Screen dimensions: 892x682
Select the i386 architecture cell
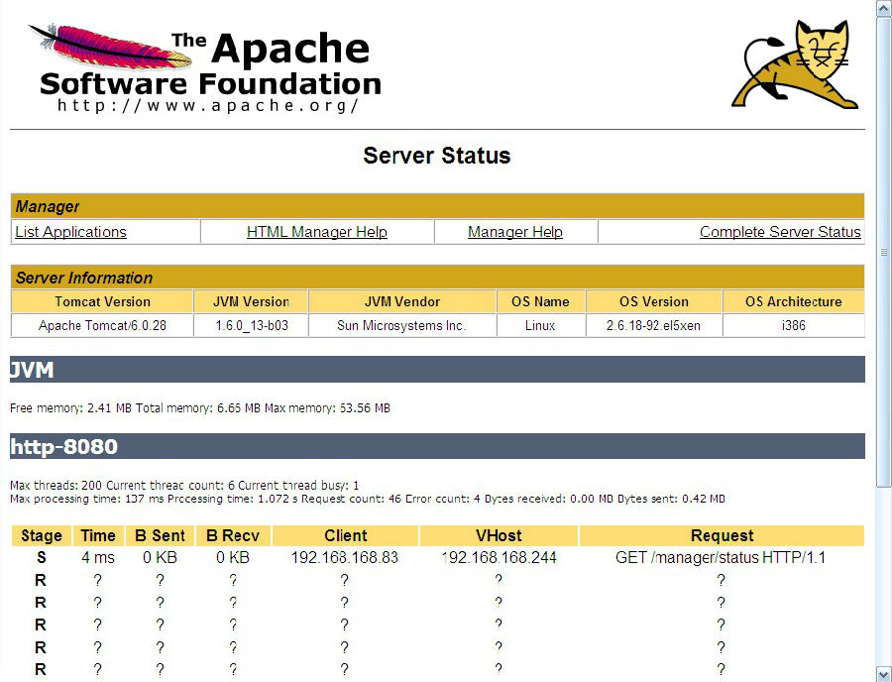click(794, 325)
